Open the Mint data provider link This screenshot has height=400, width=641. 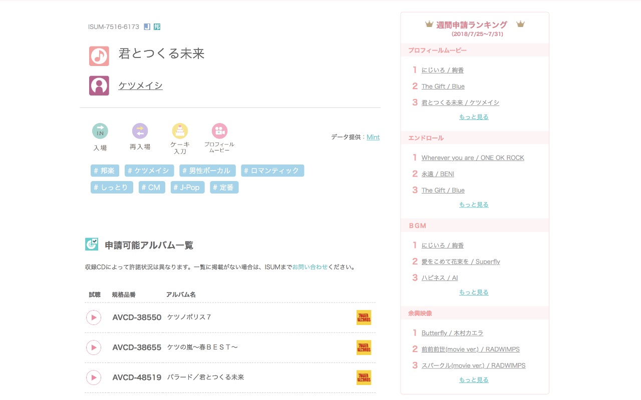click(373, 137)
